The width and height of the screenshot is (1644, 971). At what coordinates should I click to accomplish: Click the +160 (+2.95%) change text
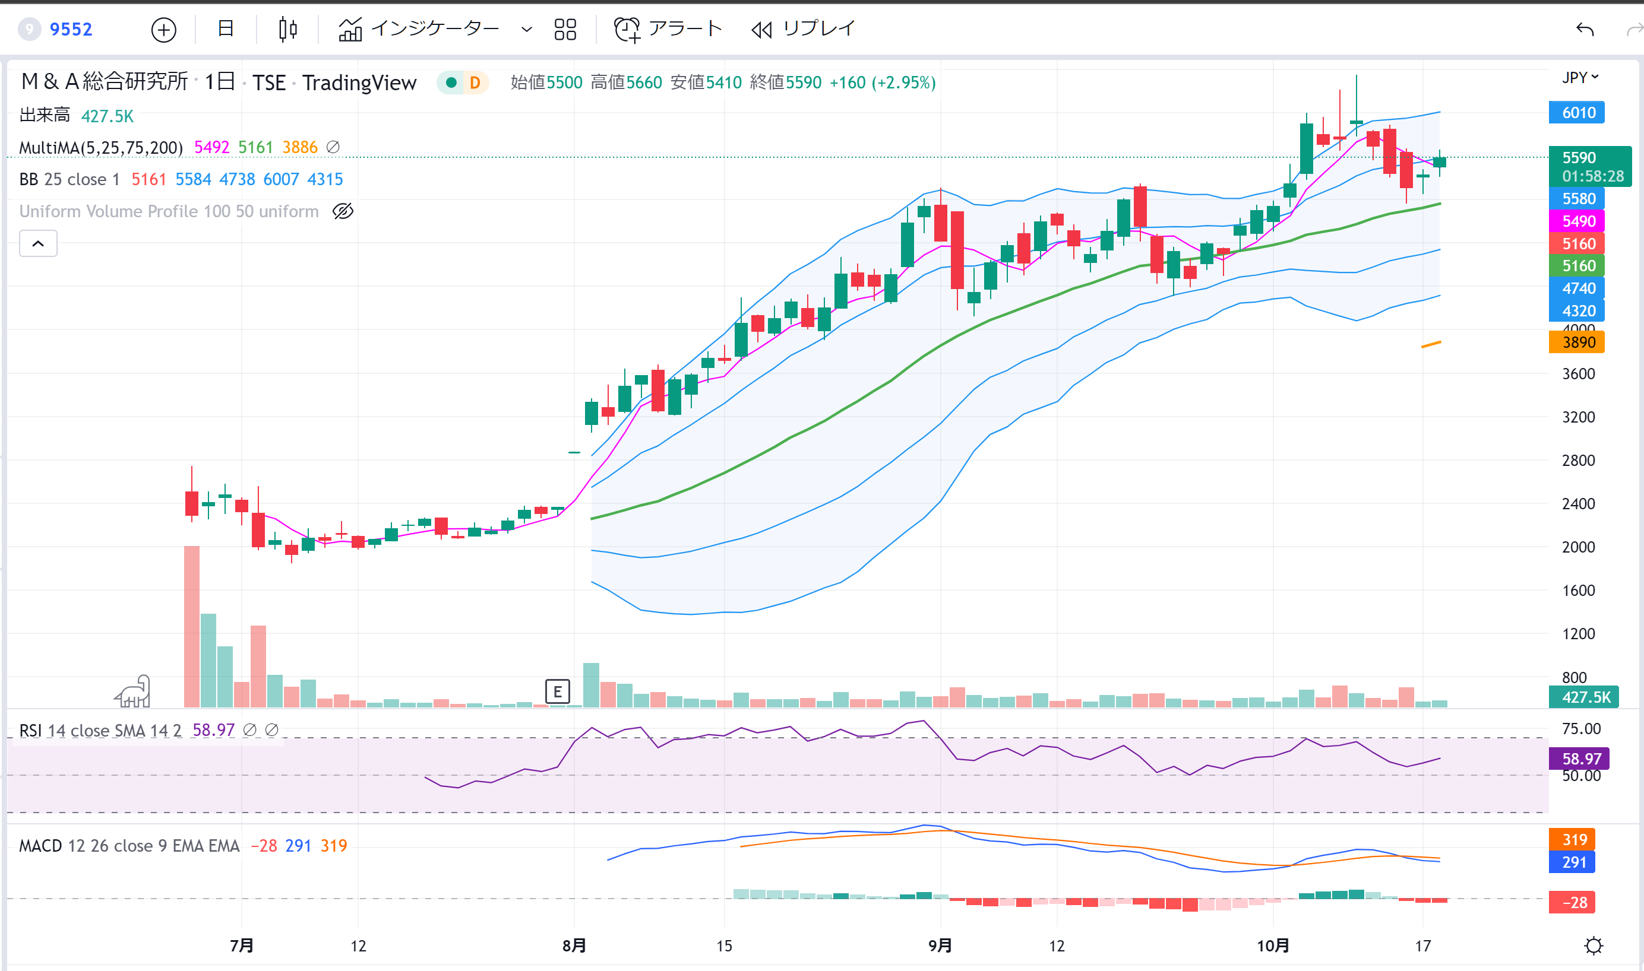883,82
